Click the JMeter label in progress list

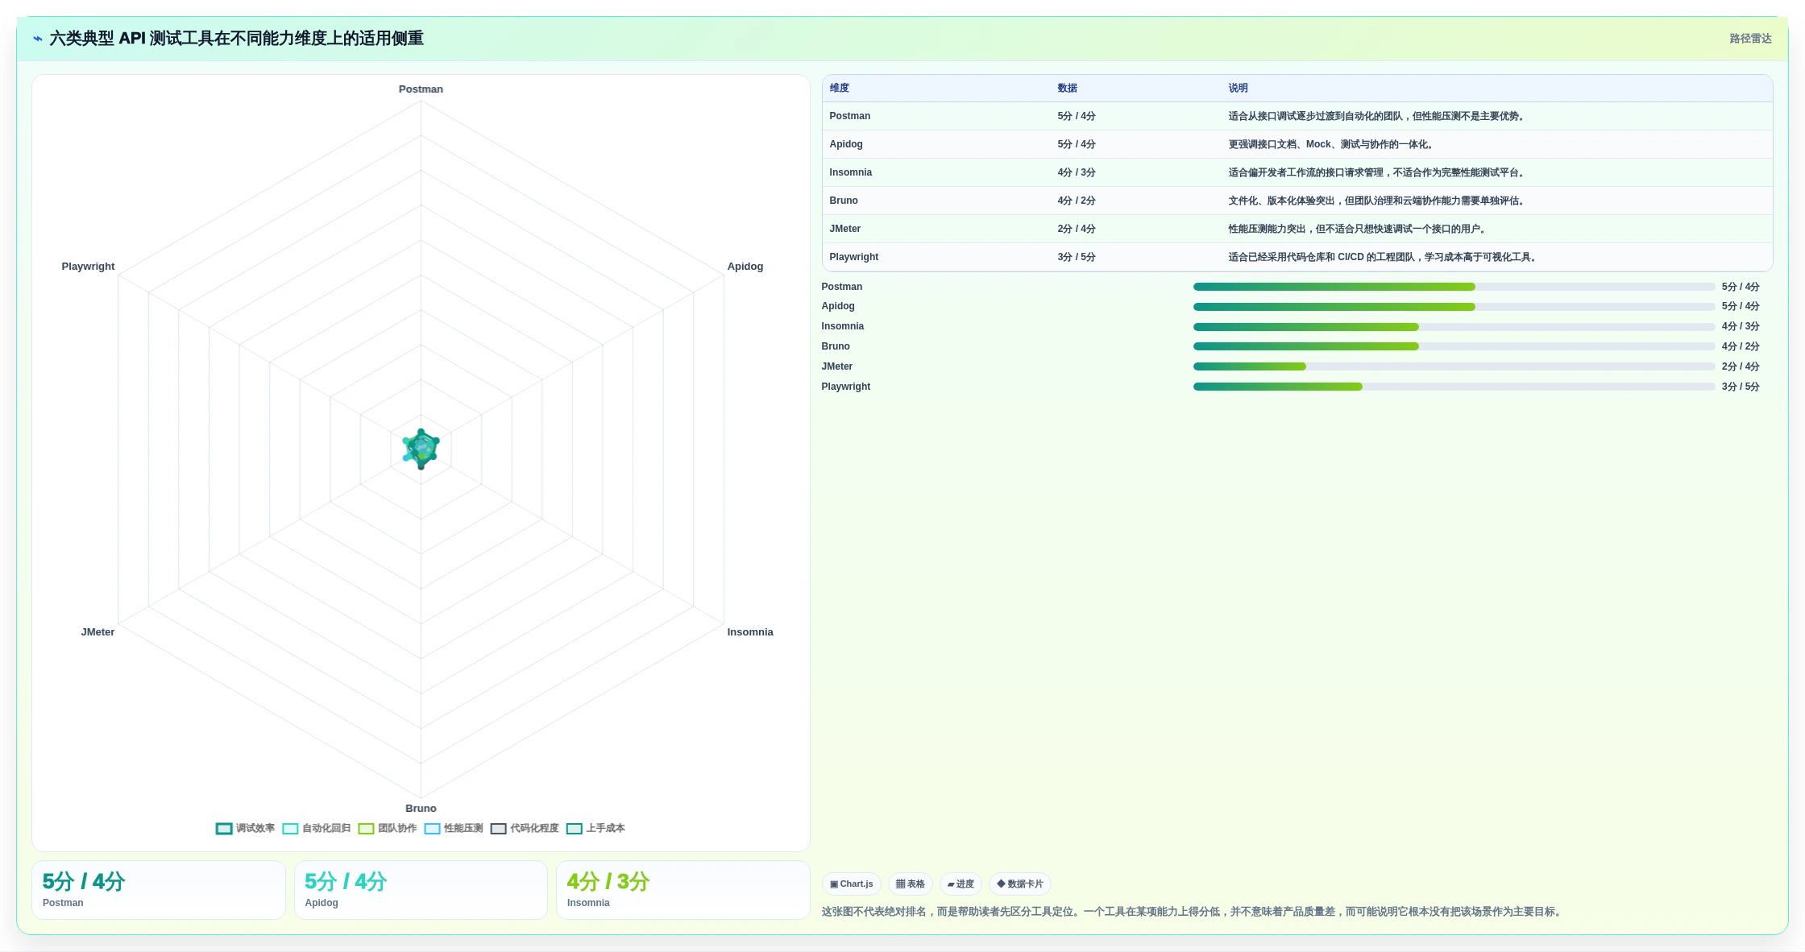pos(837,366)
